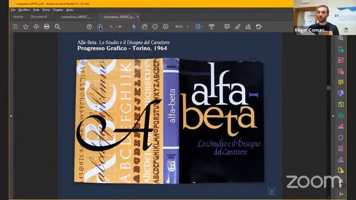Open the yellow Comment tool in right pane
Image resolution: width=356 pixels, height=200 pixels.
(341, 82)
